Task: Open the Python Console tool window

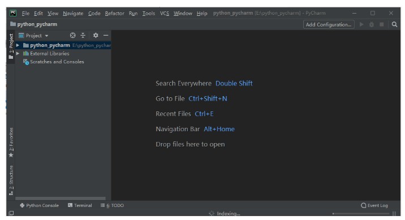Action: click(39, 205)
